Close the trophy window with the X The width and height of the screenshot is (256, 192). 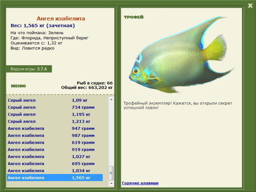point(250,6)
